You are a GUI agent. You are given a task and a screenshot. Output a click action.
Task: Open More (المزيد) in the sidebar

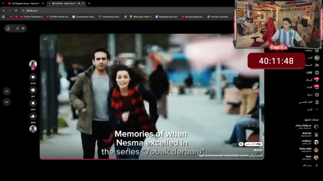tap(310, 109)
